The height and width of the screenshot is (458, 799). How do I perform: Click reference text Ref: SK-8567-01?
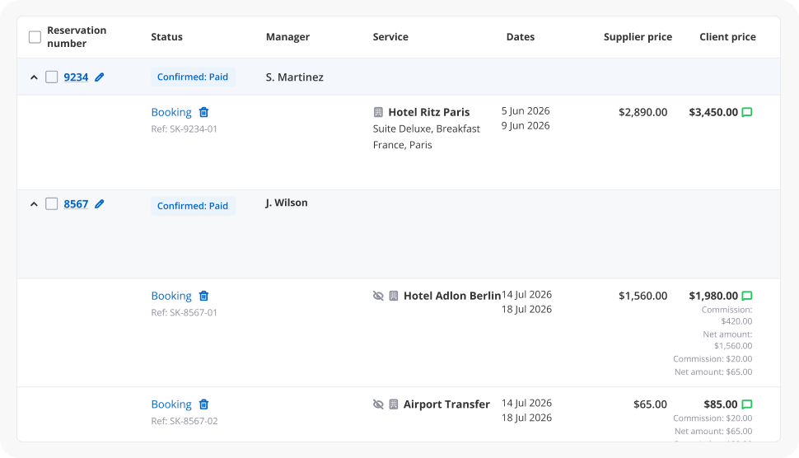point(184,313)
